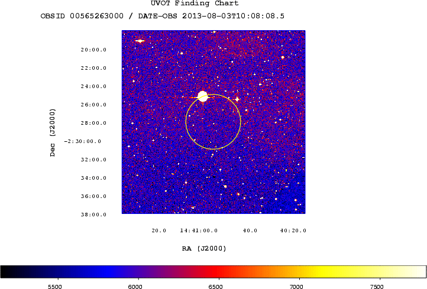Click the 38:00.0 declination tick label
The width and height of the screenshot is (427, 289).
tap(93, 215)
